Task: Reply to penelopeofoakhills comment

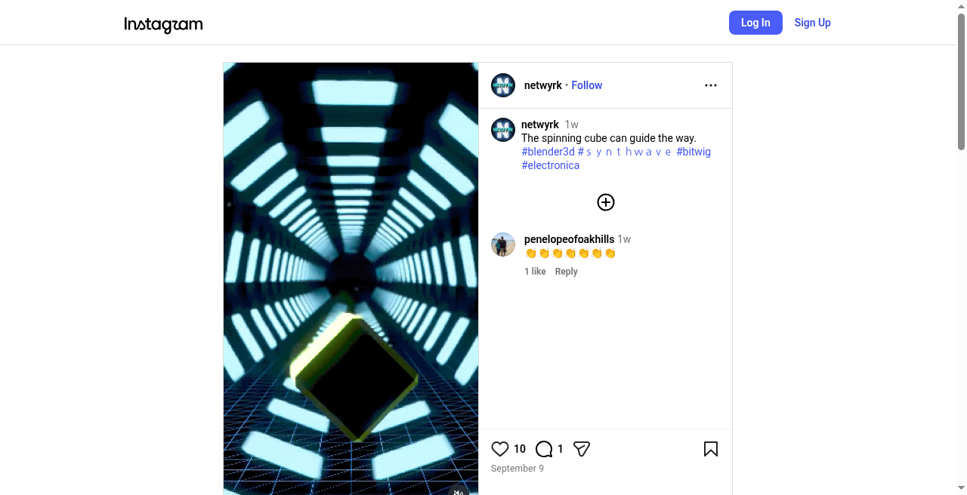Action: pyautogui.click(x=566, y=272)
